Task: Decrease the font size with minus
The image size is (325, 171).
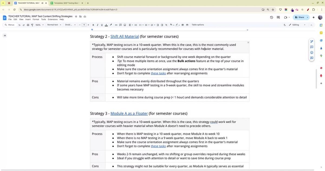Action: (x=80, y=25)
